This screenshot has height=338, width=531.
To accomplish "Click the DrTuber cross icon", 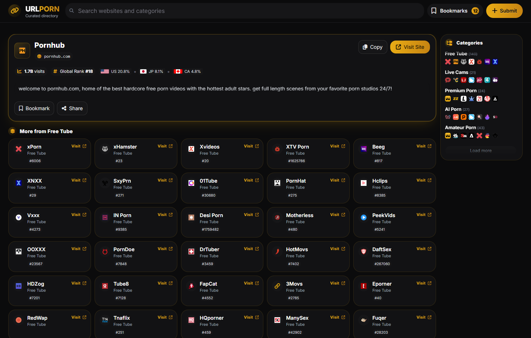I will pyautogui.click(x=191, y=252).
